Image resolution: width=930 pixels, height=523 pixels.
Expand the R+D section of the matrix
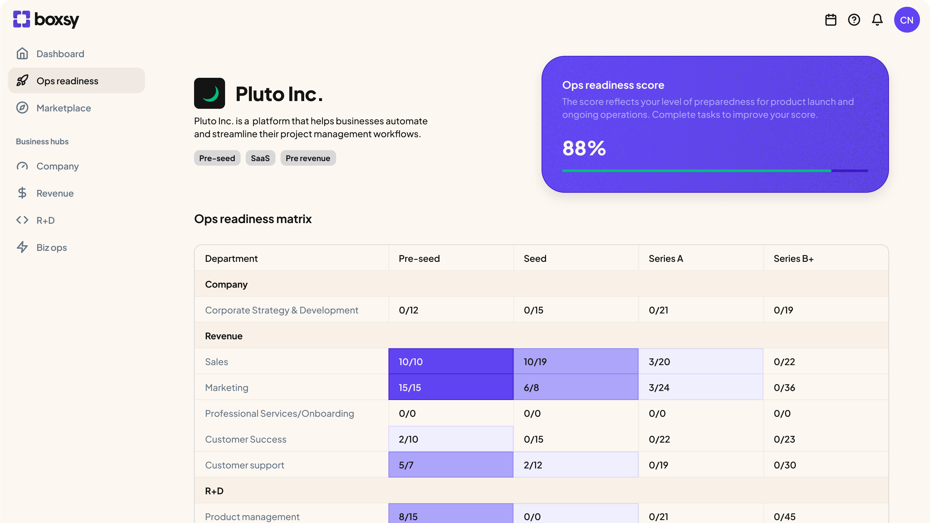click(x=214, y=491)
